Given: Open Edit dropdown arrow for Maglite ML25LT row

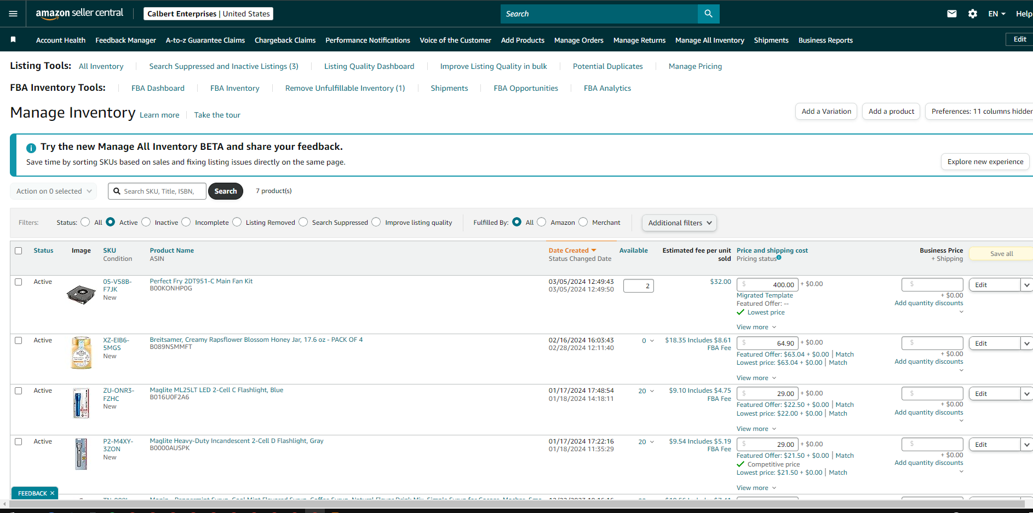Looking at the screenshot, I should [x=1026, y=394].
